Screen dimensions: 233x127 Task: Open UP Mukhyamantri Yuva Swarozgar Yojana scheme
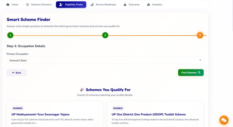40,114
